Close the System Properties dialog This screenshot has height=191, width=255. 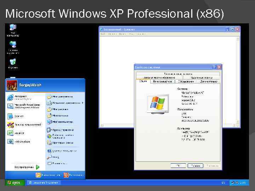[219, 67]
